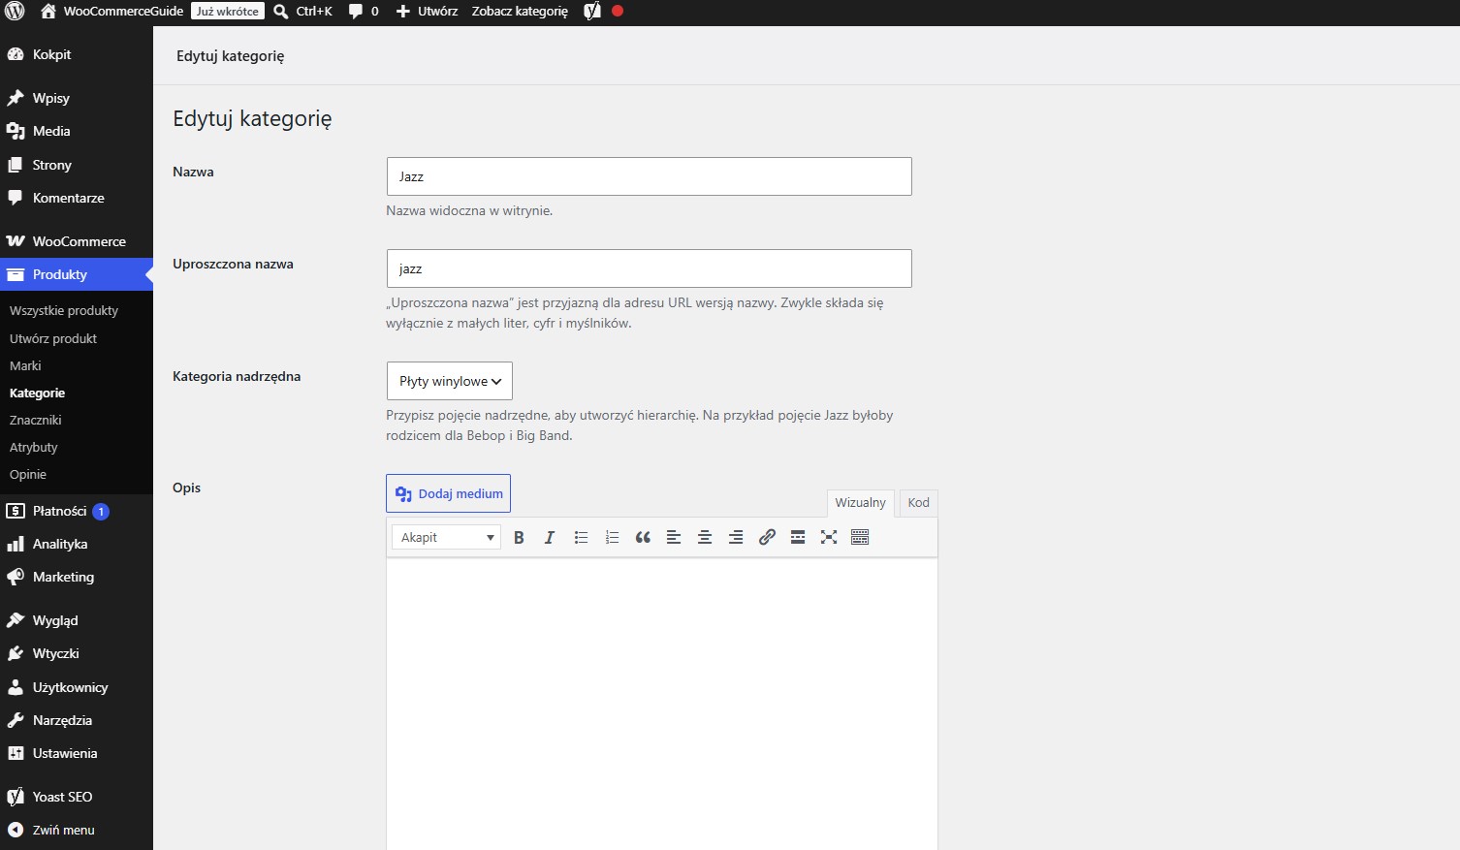The height and width of the screenshot is (850, 1460).
Task: Collapse sidebar with Zwiń menu
Action: click(77, 830)
